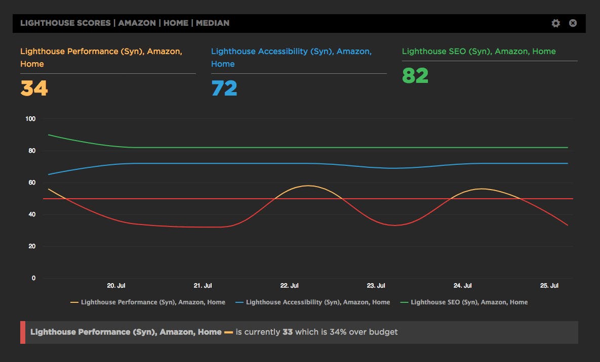Click the 21. Jul x-axis label
This screenshot has width=600, height=362.
[203, 286]
